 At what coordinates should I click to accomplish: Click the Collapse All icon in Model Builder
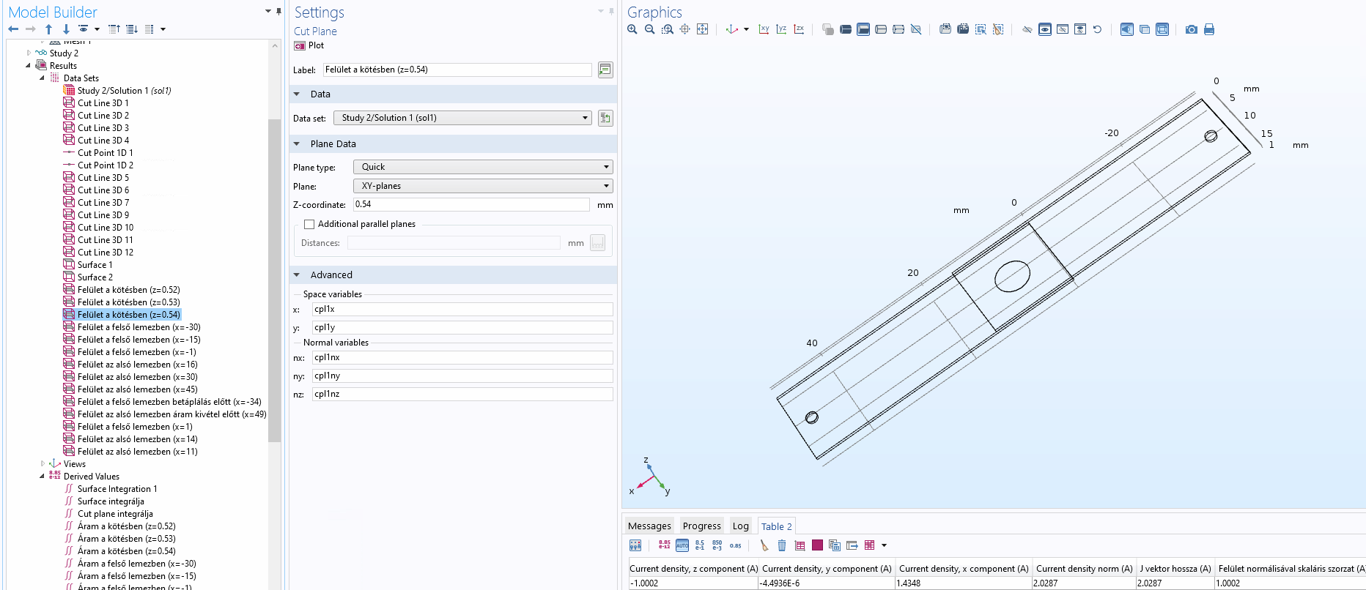(114, 29)
